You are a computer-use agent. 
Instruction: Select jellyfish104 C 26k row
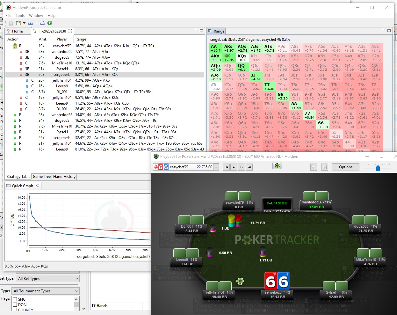(x=105, y=80)
